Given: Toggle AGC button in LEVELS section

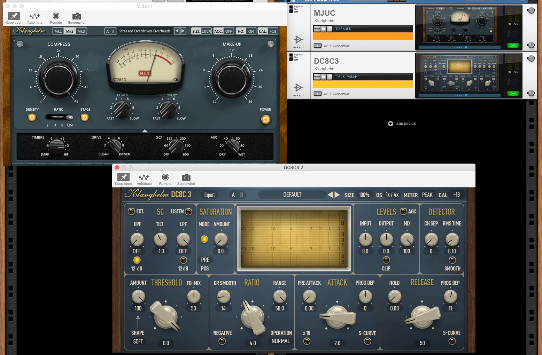Looking at the screenshot, I should [403, 211].
